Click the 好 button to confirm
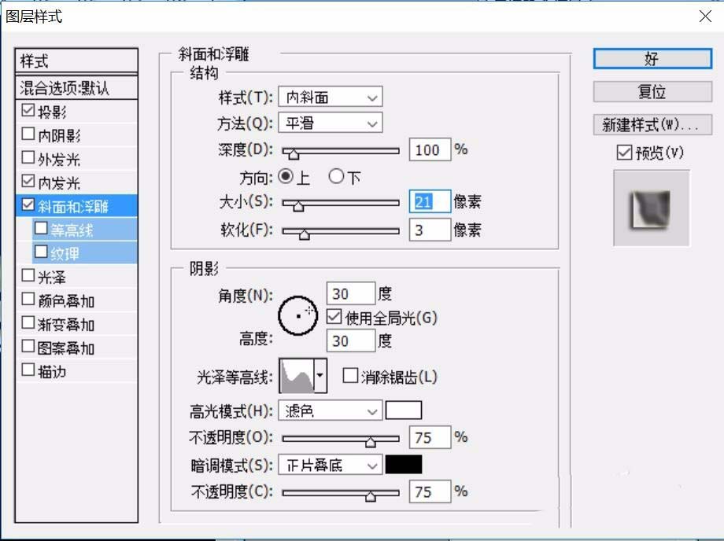 [x=650, y=59]
